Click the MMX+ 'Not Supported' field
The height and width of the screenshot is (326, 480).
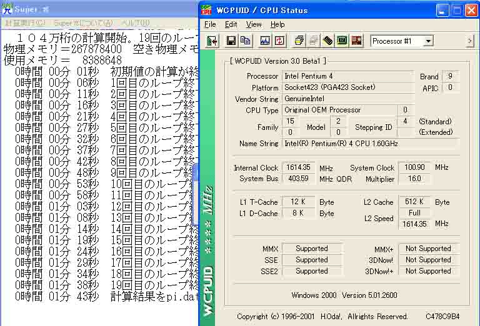[x=428, y=249]
